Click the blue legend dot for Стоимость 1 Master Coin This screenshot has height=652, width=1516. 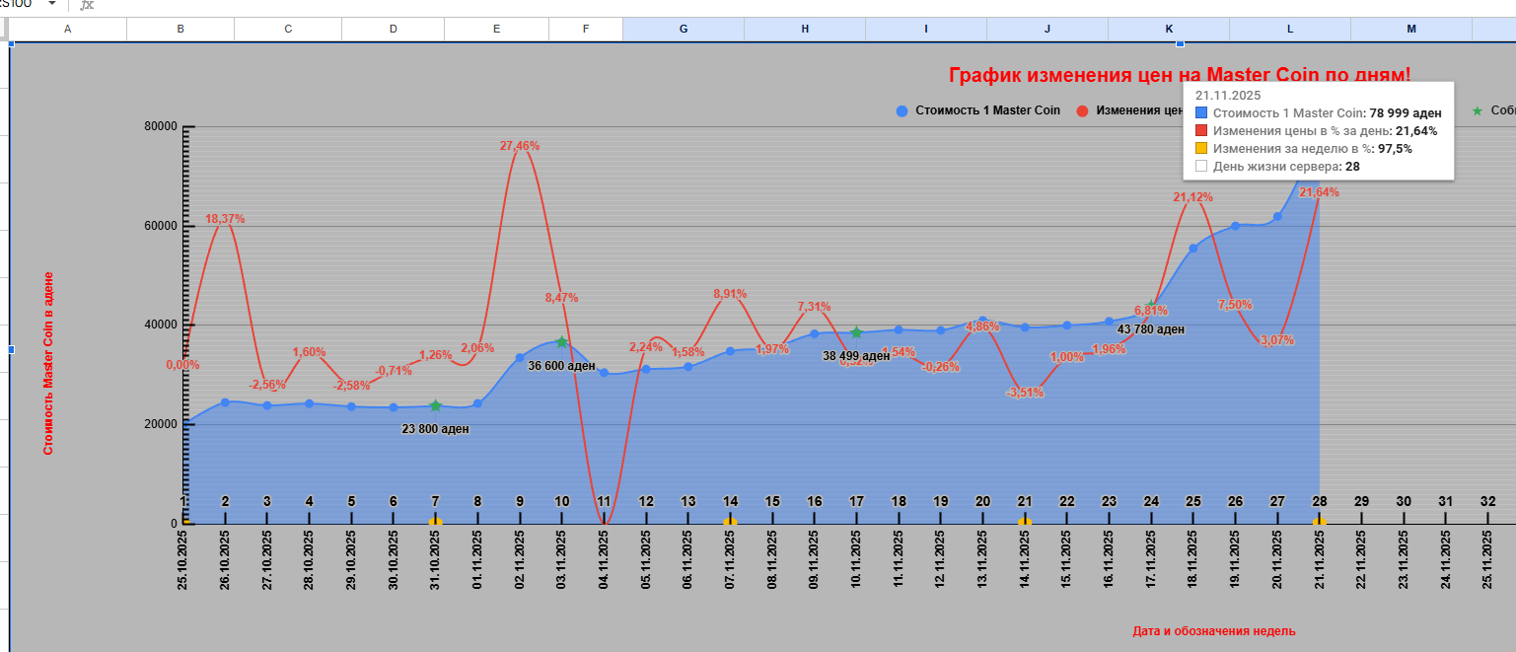902,111
